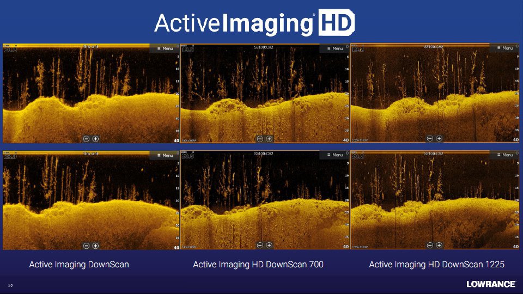523x294 pixels.
Task: Open Menu in the bottom-middle sonar panel
Action: click(x=335, y=155)
